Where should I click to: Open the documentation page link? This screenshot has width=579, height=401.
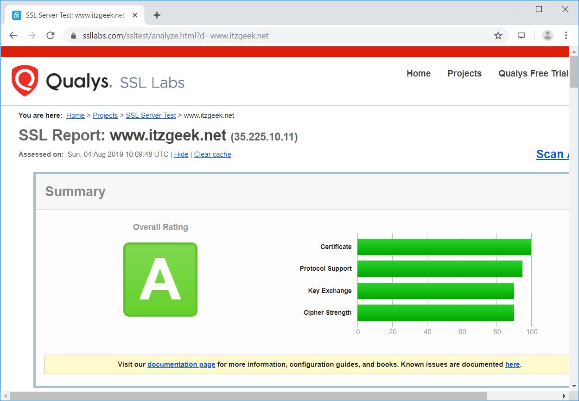pos(181,364)
